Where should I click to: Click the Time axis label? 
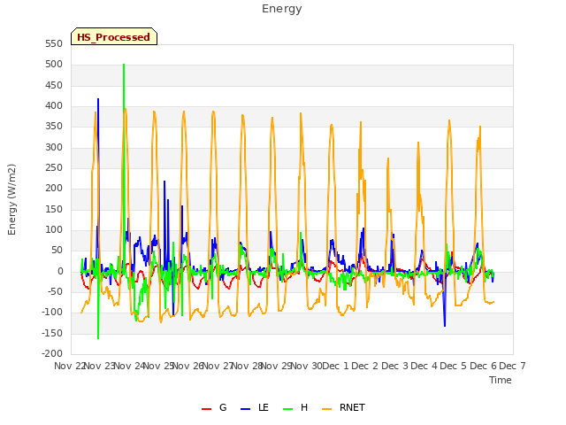point(501,380)
